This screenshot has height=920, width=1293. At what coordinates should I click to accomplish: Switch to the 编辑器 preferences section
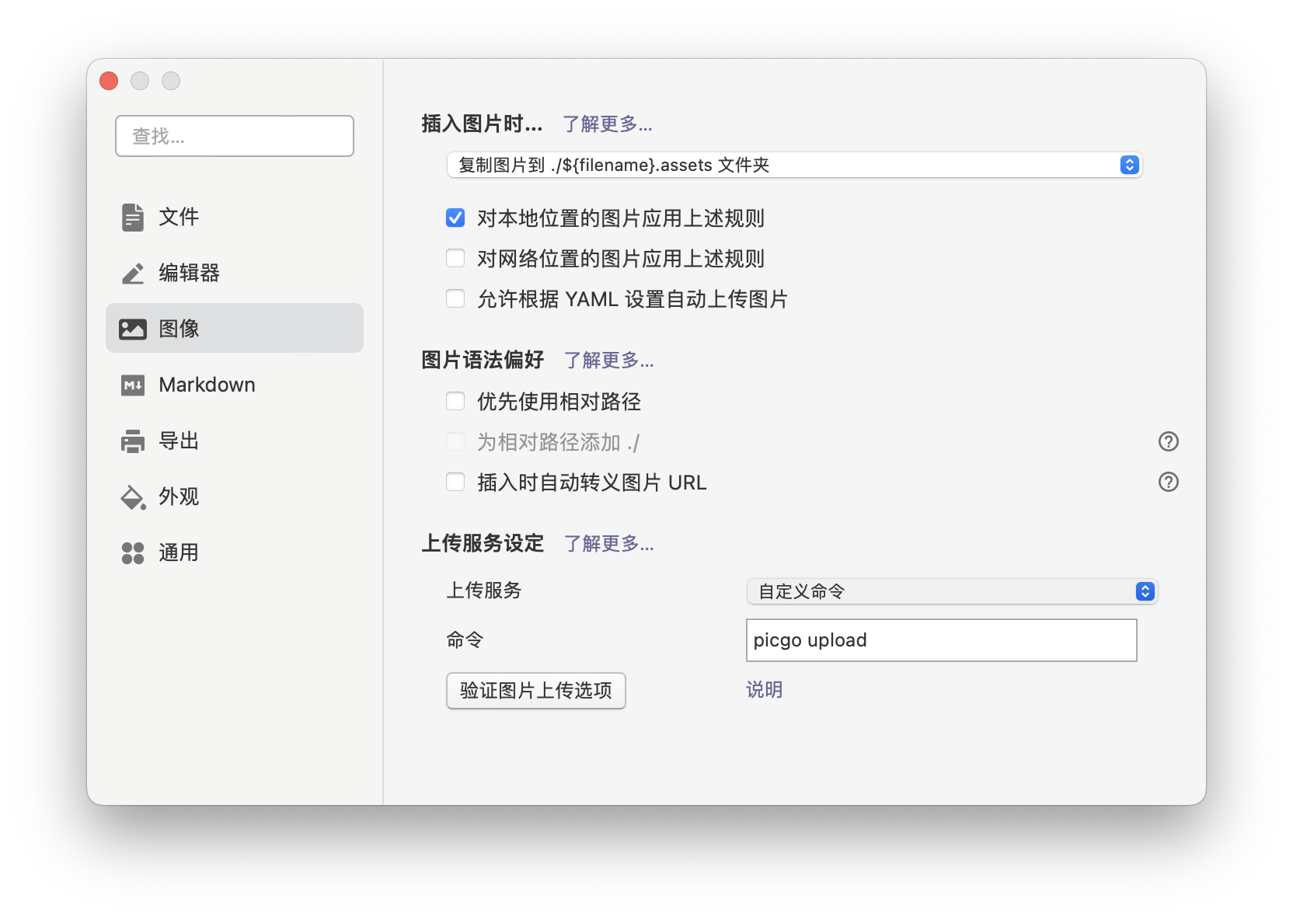click(235, 274)
